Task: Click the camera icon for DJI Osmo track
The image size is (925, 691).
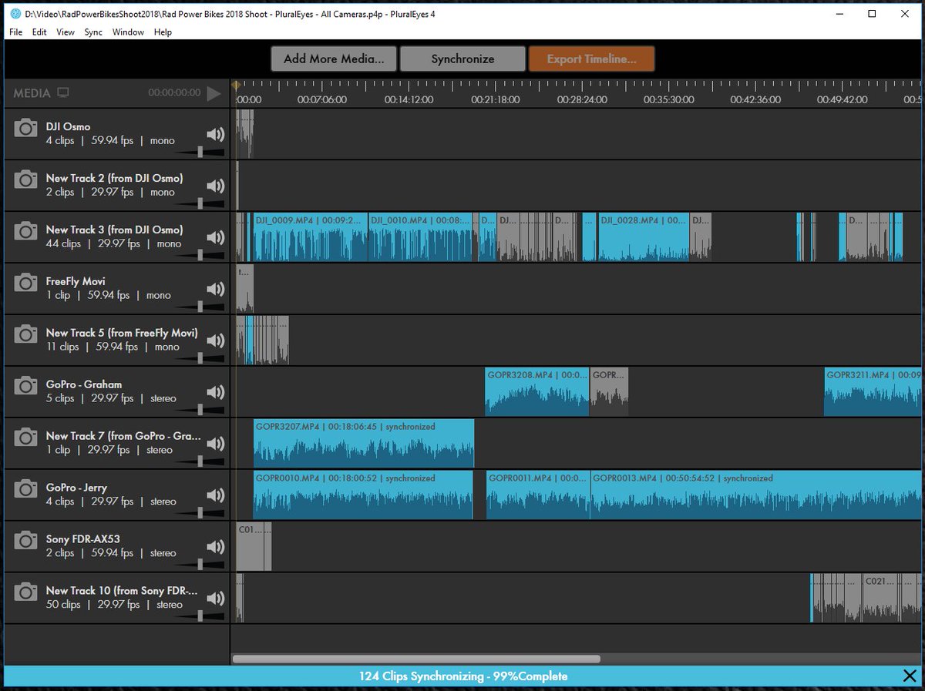Action: coord(26,128)
